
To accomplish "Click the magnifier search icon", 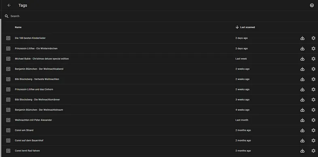I will (x=7, y=16).
